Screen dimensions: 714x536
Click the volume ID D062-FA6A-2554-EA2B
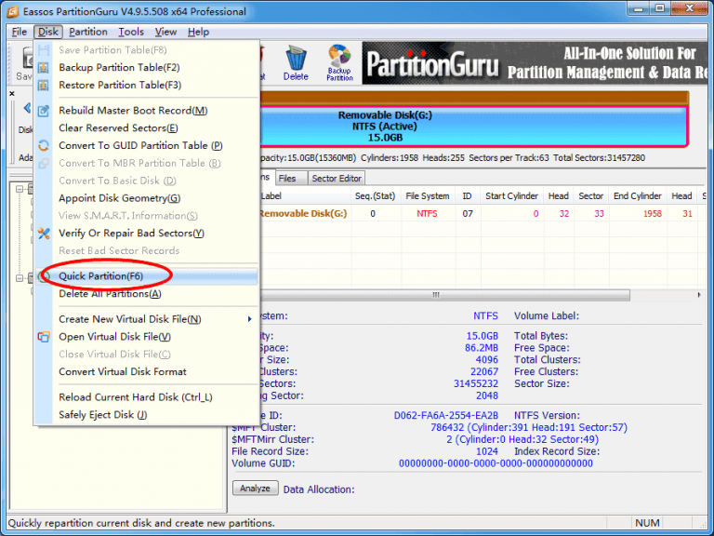pos(446,415)
